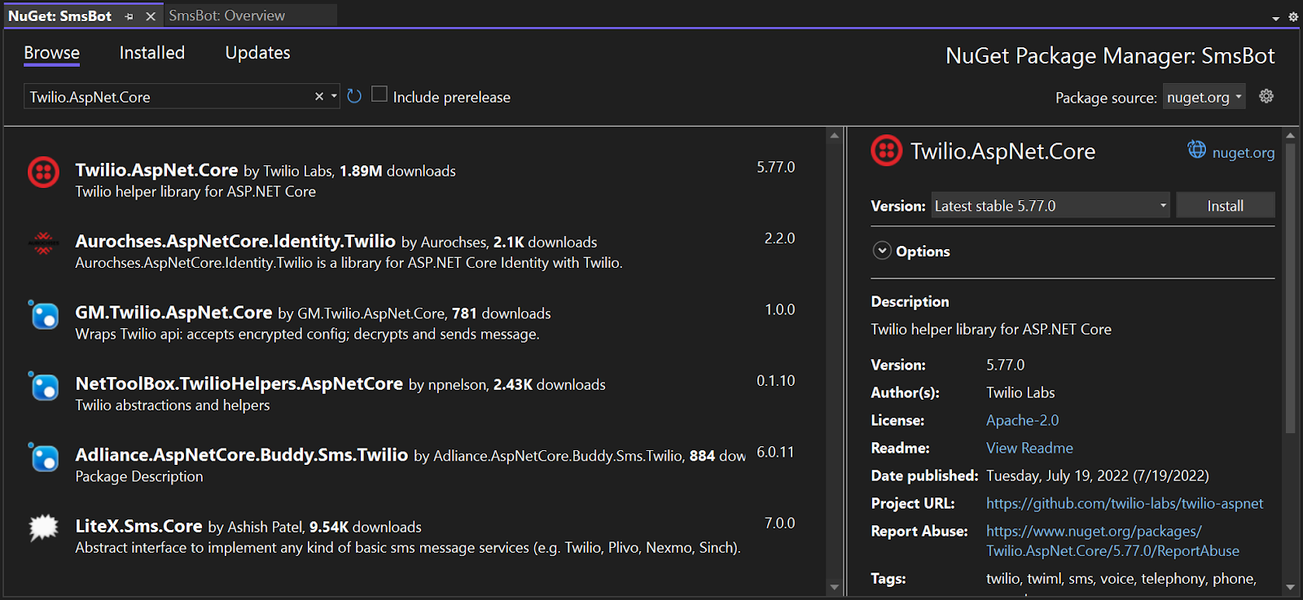The height and width of the screenshot is (600, 1303).
Task: Open the Browse tab
Action: (x=52, y=53)
